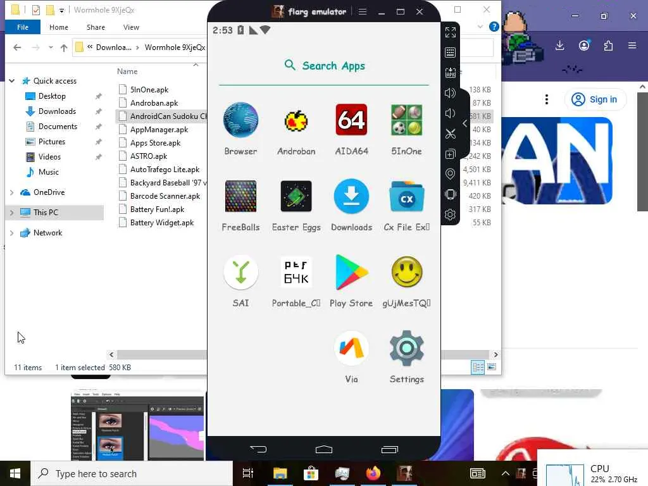The height and width of the screenshot is (486, 648).
Task: Click emulator volume down icon
Action: click(450, 113)
